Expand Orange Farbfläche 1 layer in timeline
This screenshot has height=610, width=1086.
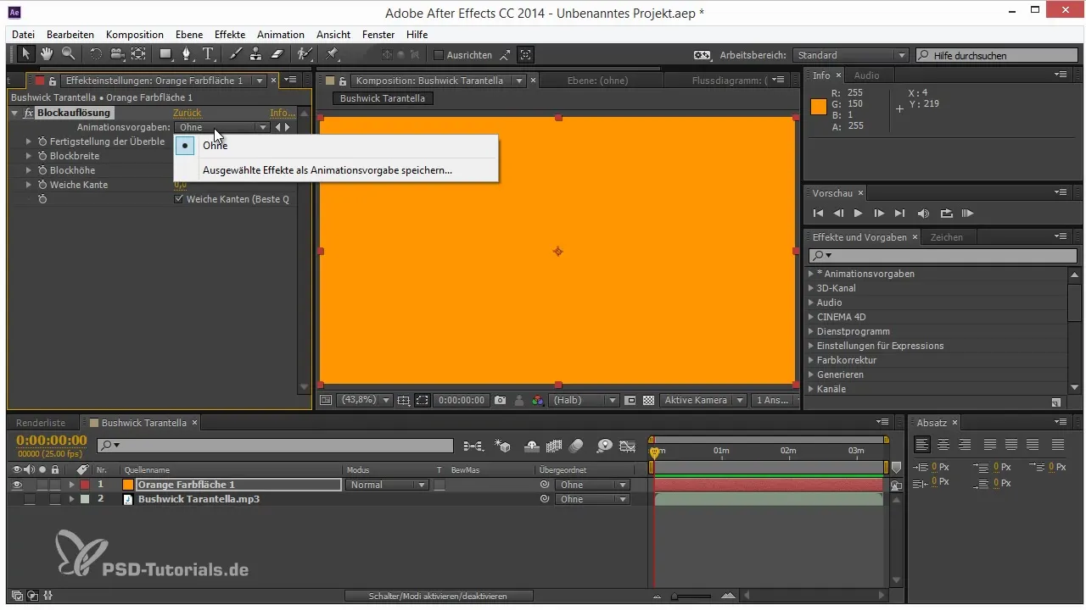tap(72, 485)
